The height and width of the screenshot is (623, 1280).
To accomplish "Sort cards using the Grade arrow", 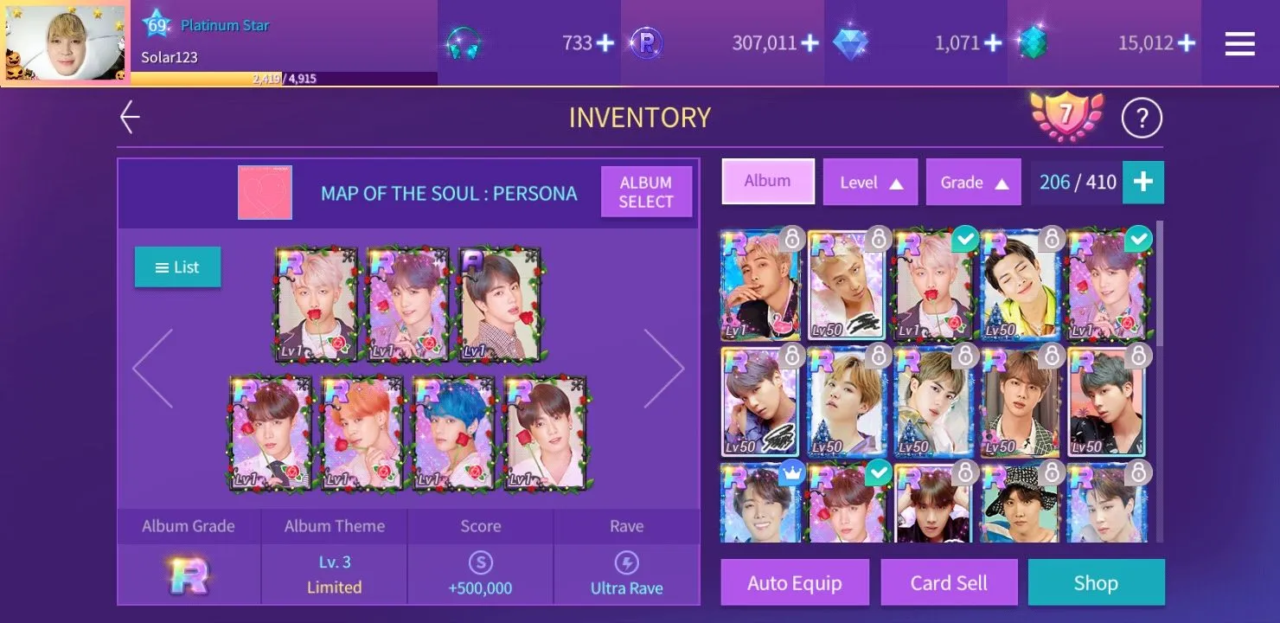I will point(1002,183).
